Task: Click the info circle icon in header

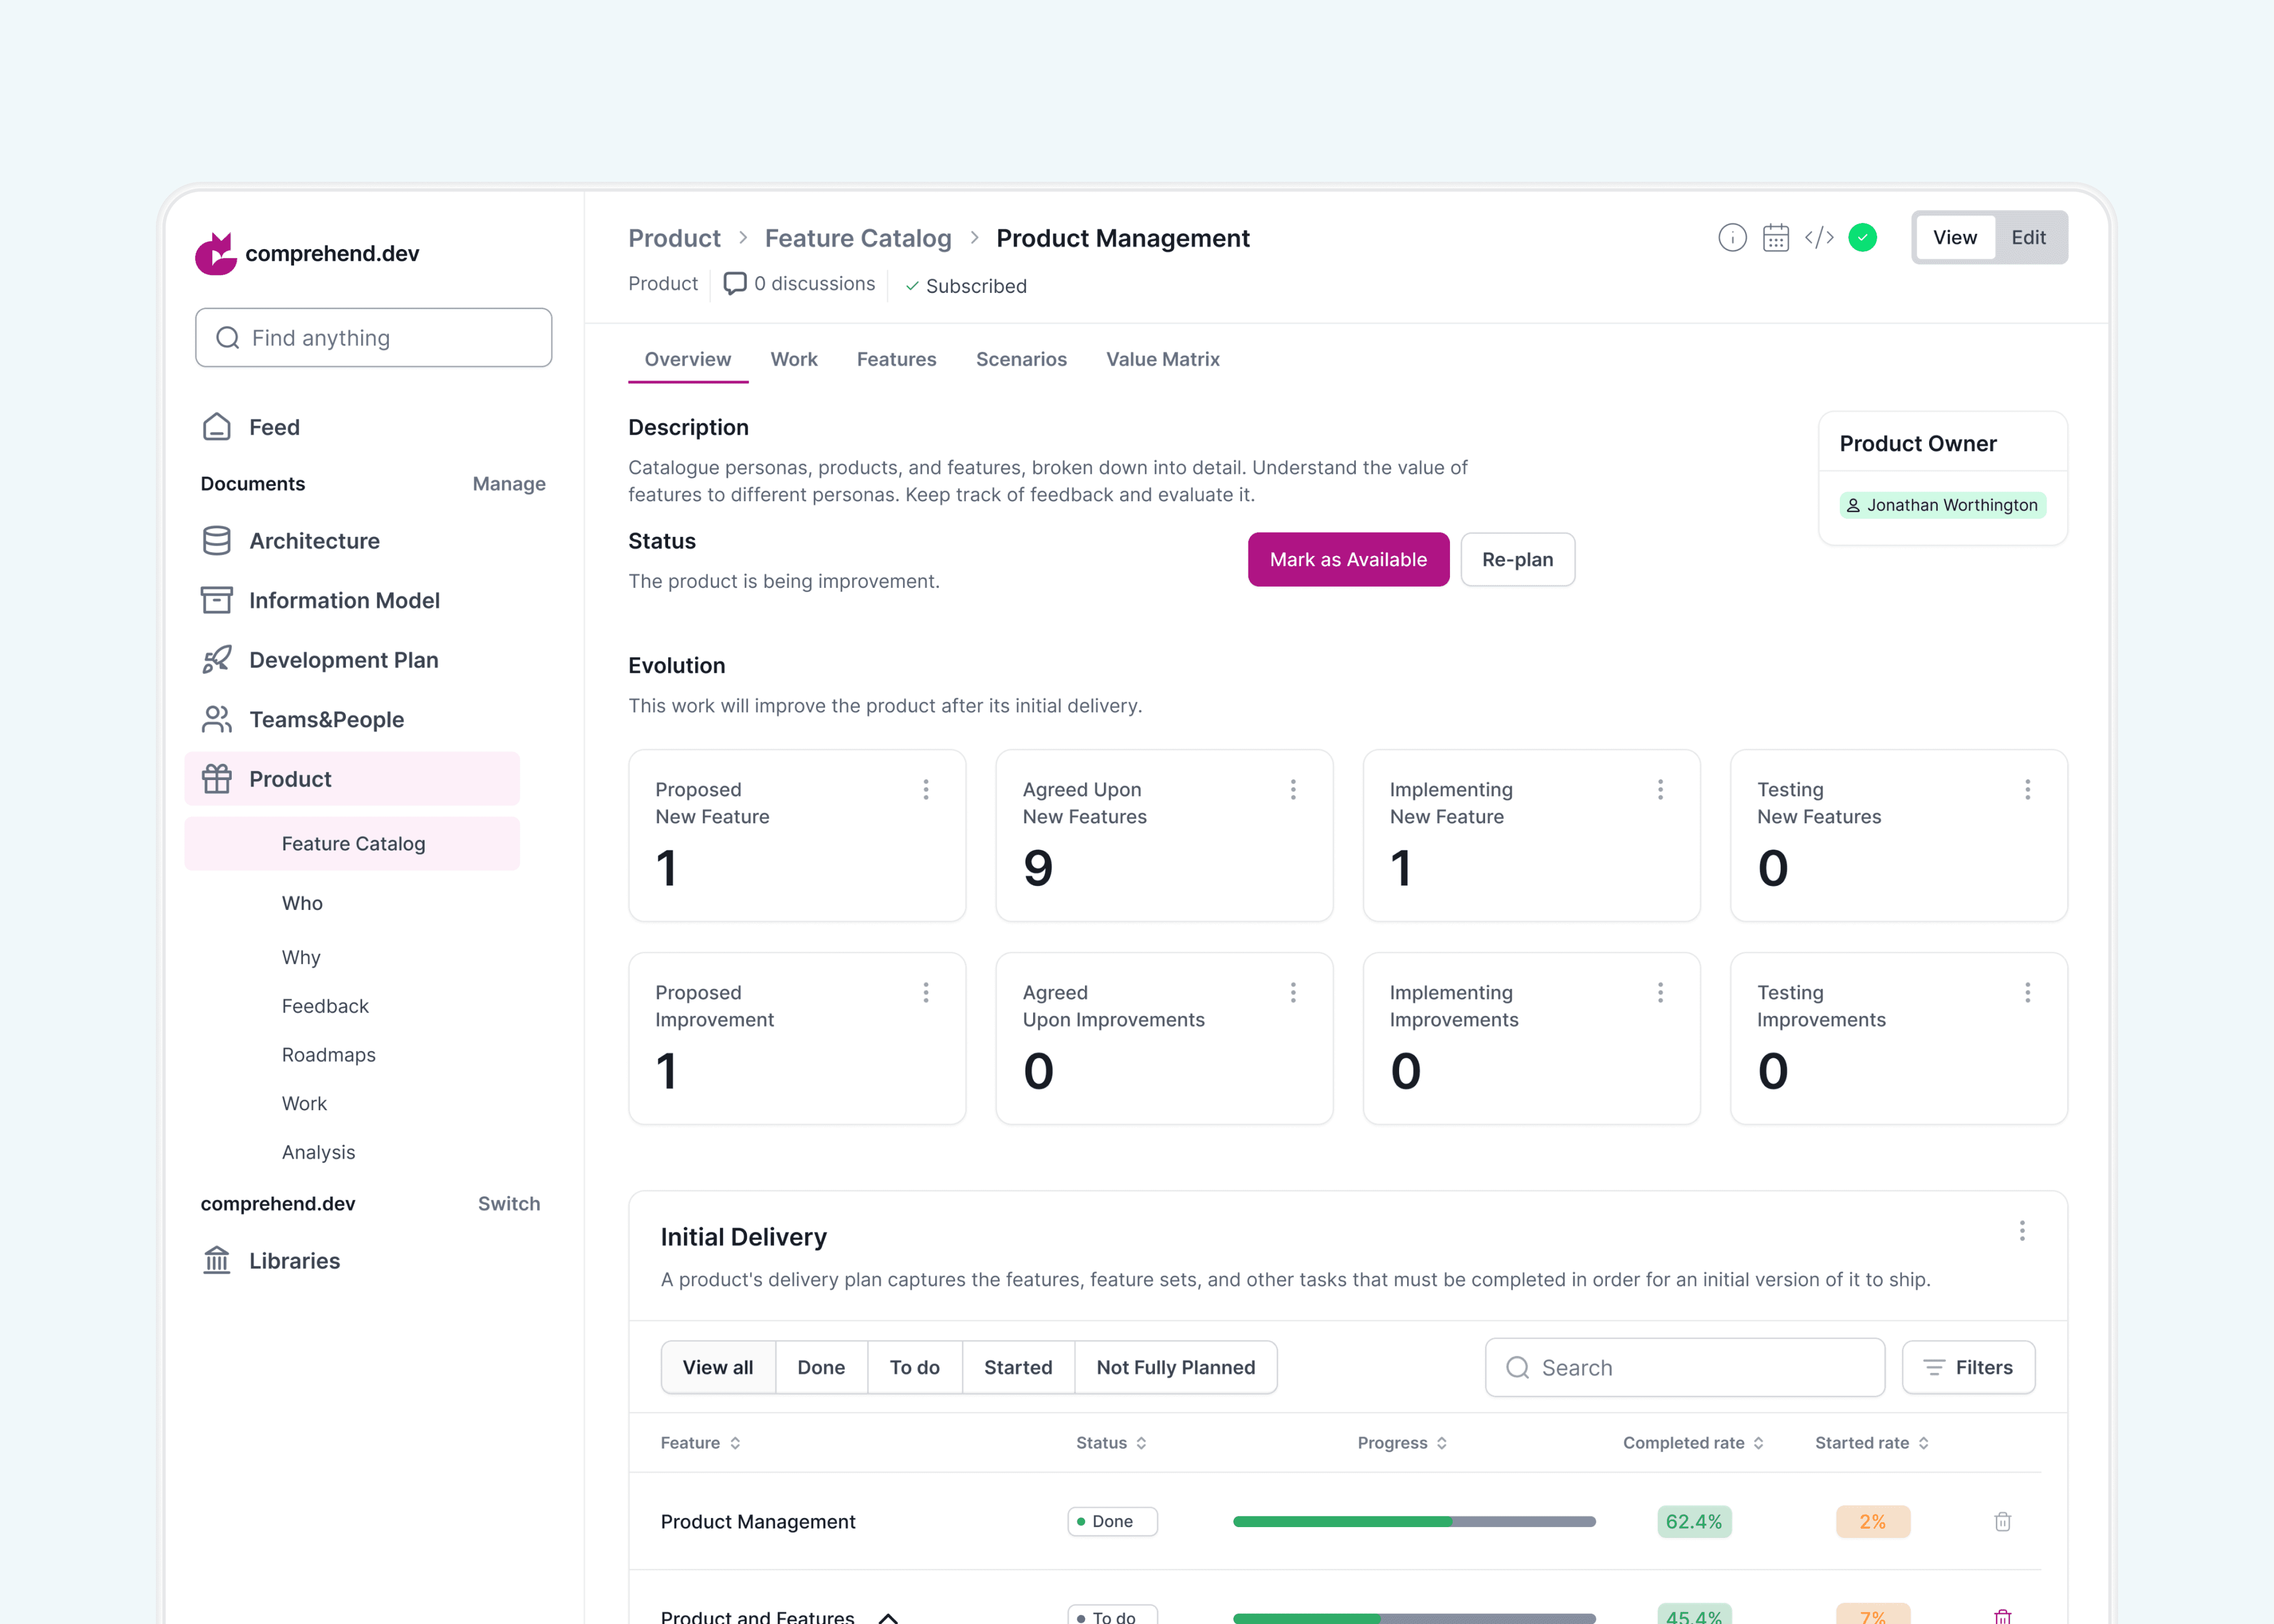Action: coord(1732,238)
